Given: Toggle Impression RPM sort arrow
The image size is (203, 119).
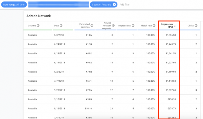Looking at the screenshot, I should coord(175,26).
